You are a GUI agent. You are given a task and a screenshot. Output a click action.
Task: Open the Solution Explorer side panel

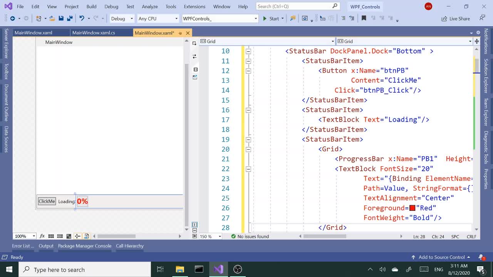(486, 76)
